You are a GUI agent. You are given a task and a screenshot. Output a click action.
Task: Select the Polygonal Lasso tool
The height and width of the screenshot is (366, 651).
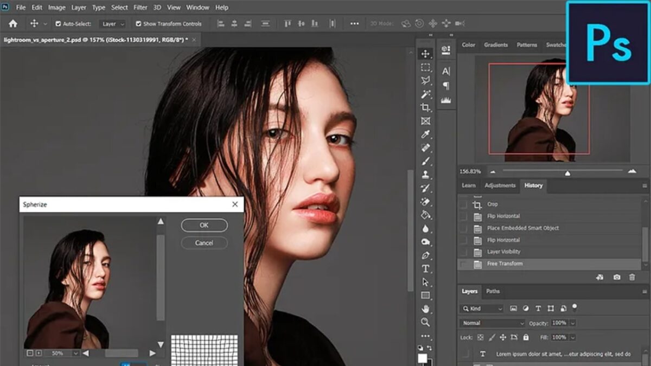click(x=426, y=81)
